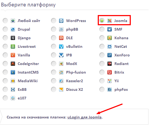Viewport: 152px width, 126px height.
Task: Select the IPB radio button
Action: click(x=54, y=55)
